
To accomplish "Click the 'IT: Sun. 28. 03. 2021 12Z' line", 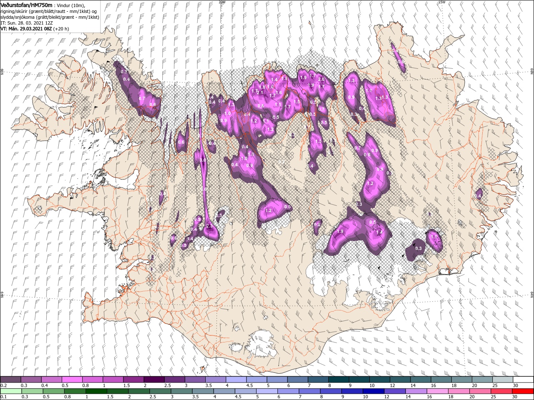I will click(26, 23).
